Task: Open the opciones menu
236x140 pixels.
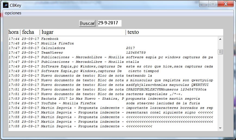Action: (13, 13)
